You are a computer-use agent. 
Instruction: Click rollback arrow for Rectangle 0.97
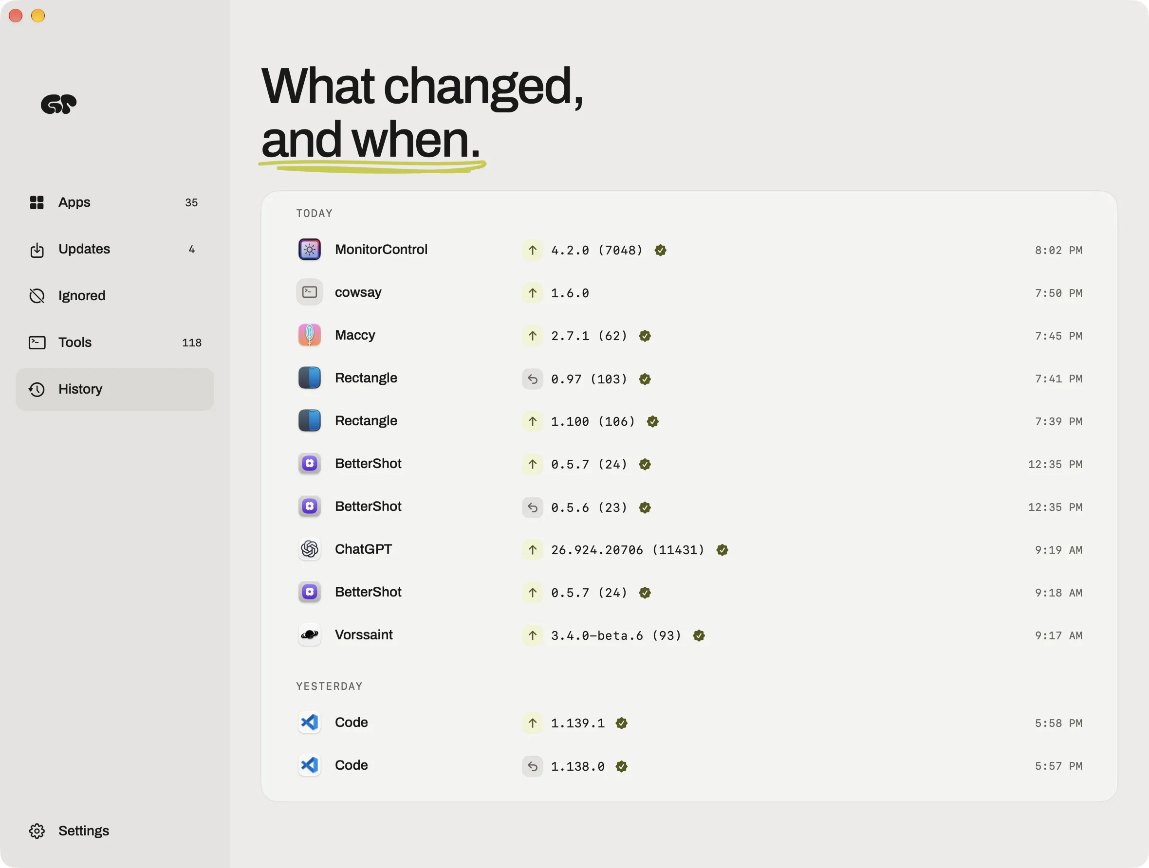coord(533,379)
